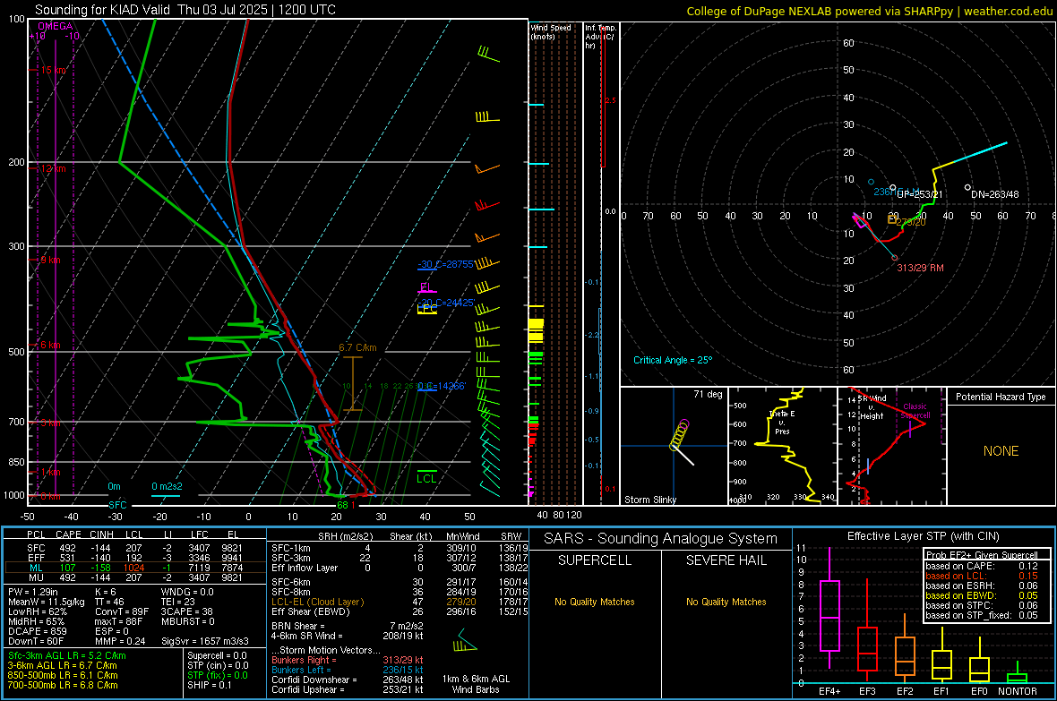Click the '71 deg' slinky value
1057x701 pixels.
pyautogui.click(x=708, y=394)
